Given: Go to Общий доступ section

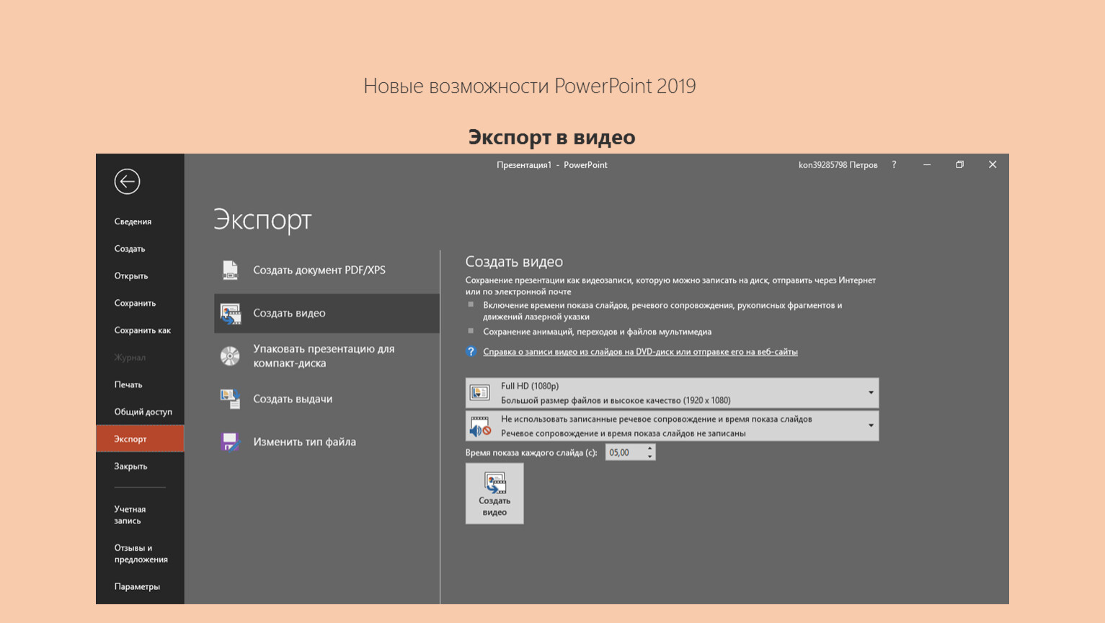Looking at the screenshot, I should 143,412.
